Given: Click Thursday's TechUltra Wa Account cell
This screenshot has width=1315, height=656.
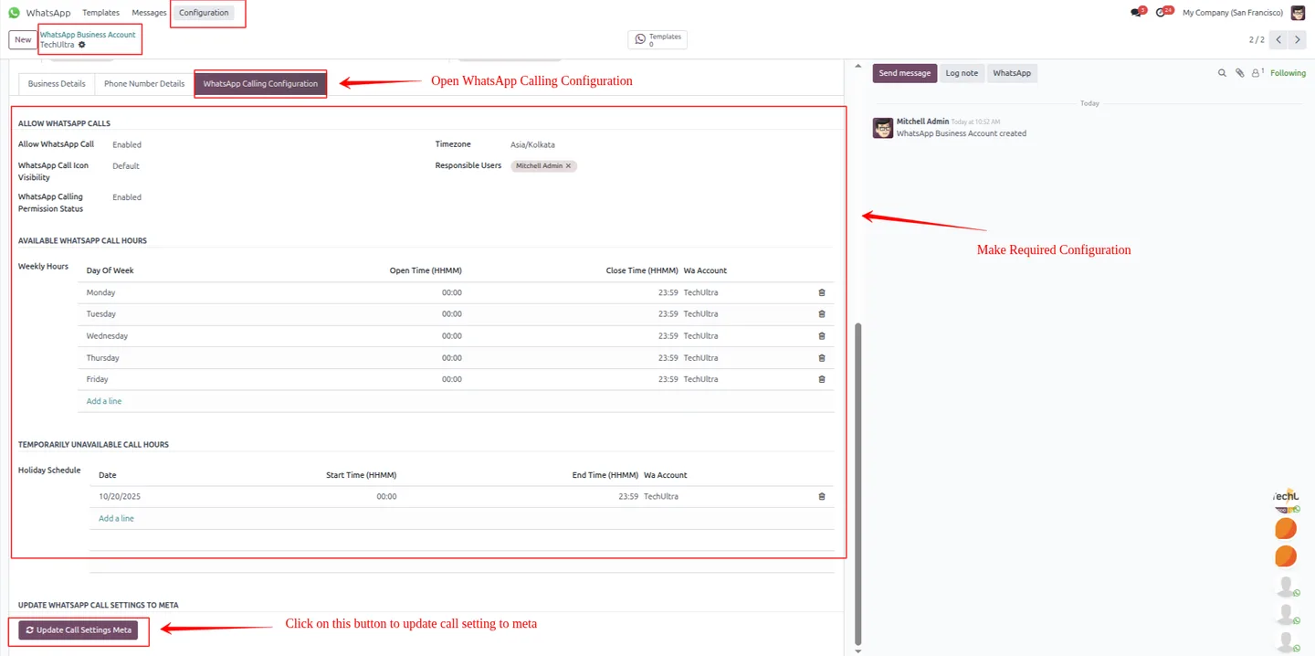Looking at the screenshot, I should (x=701, y=358).
